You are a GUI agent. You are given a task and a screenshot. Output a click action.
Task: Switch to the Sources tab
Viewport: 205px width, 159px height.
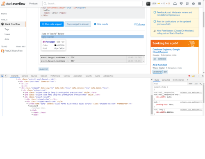pyautogui.click(x=34, y=76)
